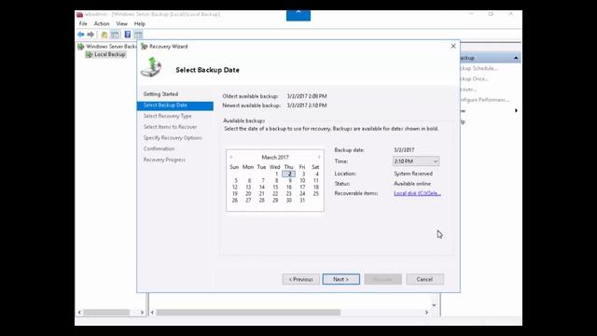Click the right arrow of center pane scrollbar
The image size is (597, 336).
426,313
